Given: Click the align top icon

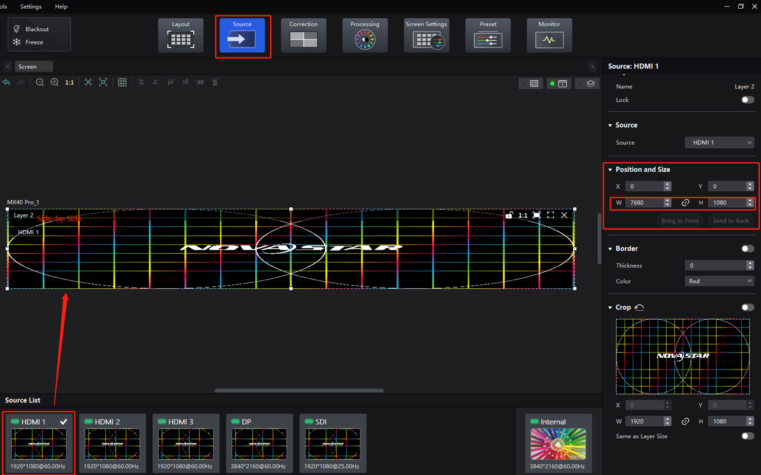Looking at the screenshot, I should (170, 83).
